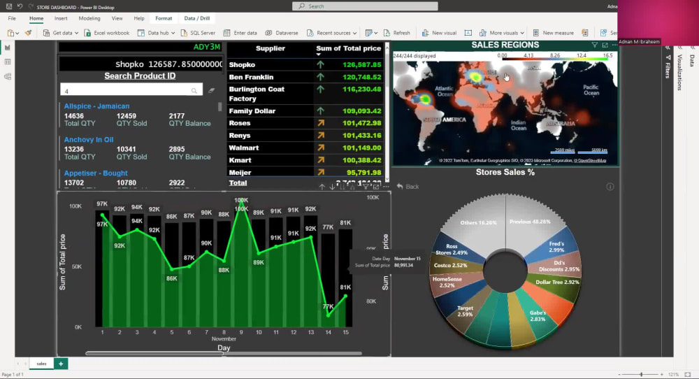Click the line chart horizontal scrollbar

tap(224, 354)
